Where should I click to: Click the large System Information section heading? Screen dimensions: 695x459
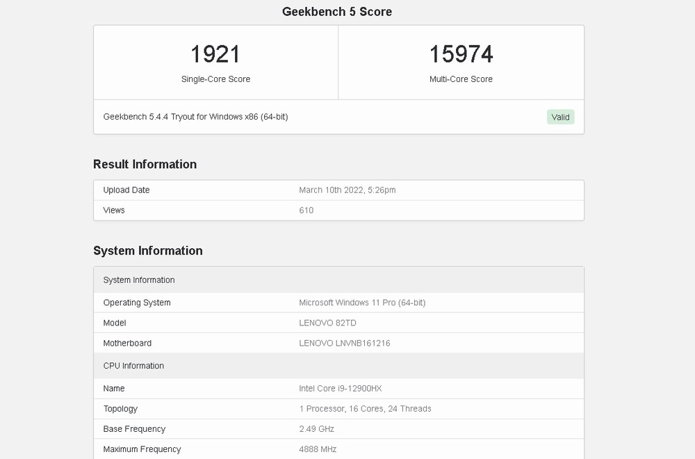point(147,250)
